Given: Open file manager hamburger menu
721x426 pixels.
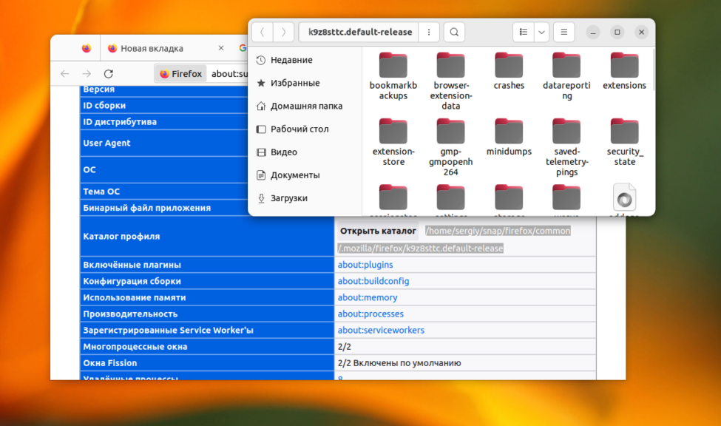Looking at the screenshot, I should [563, 33].
